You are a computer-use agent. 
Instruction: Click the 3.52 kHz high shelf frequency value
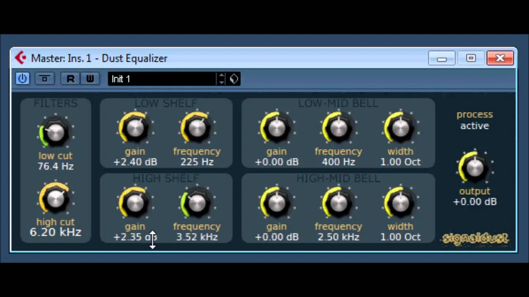point(197,237)
